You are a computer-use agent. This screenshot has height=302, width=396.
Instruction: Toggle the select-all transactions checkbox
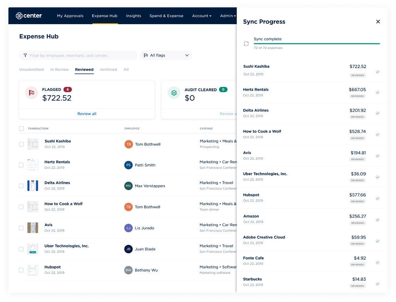pos(22,129)
